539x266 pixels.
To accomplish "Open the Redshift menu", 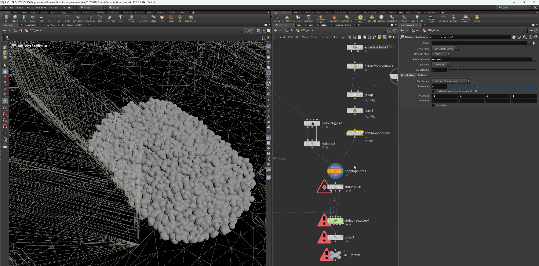I will click(x=53, y=7).
